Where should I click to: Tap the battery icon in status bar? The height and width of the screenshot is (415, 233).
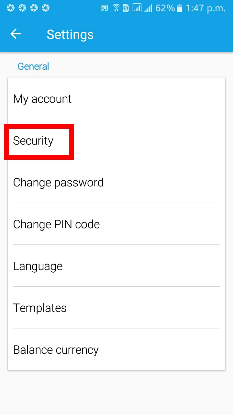pyautogui.click(x=180, y=8)
